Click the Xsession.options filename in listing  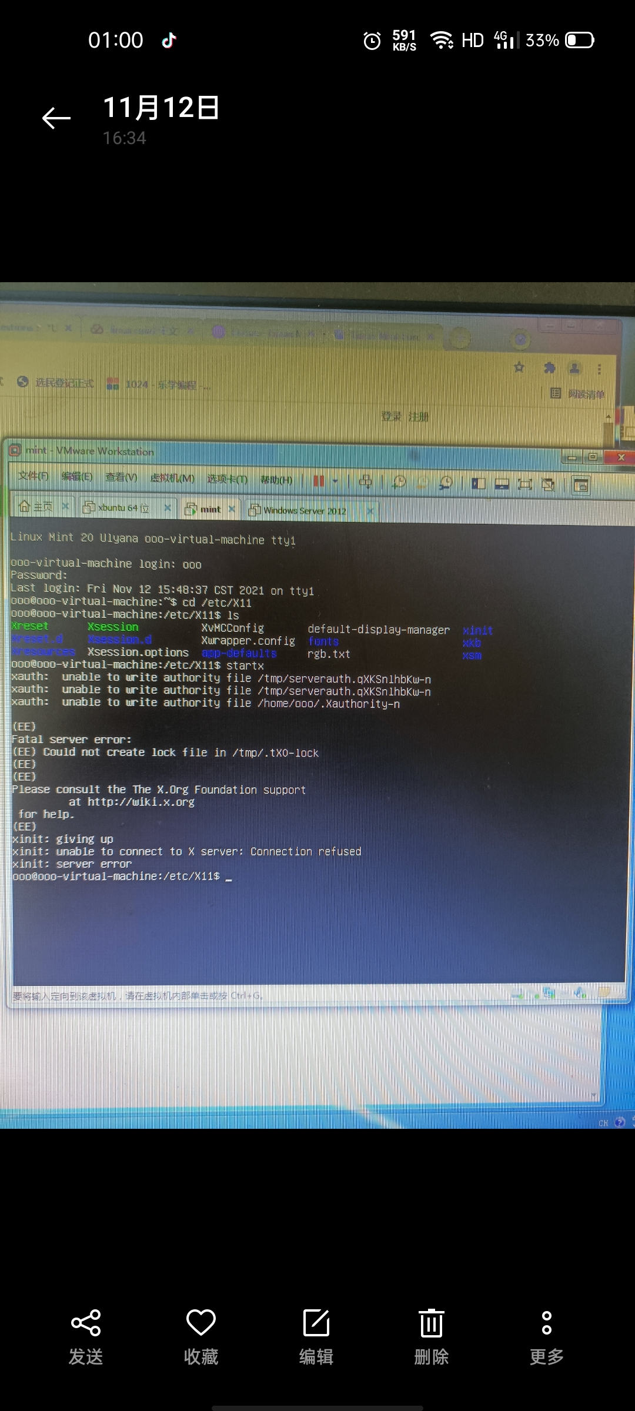pyautogui.click(x=138, y=652)
